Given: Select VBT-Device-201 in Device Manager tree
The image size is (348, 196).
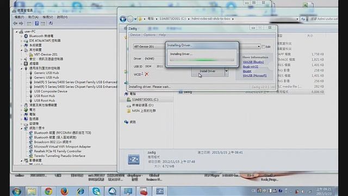Looking at the screenshot, I should coord(46,54).
